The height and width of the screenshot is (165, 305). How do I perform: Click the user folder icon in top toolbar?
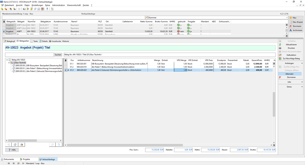(11, 9)
